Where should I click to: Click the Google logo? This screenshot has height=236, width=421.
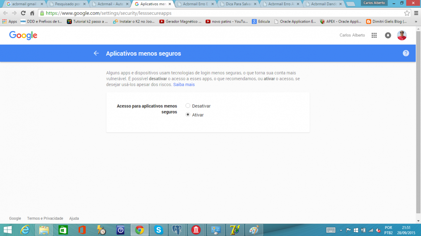click(23, 35)
